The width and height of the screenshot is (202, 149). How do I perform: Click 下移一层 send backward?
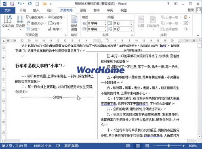click(169, 23)
